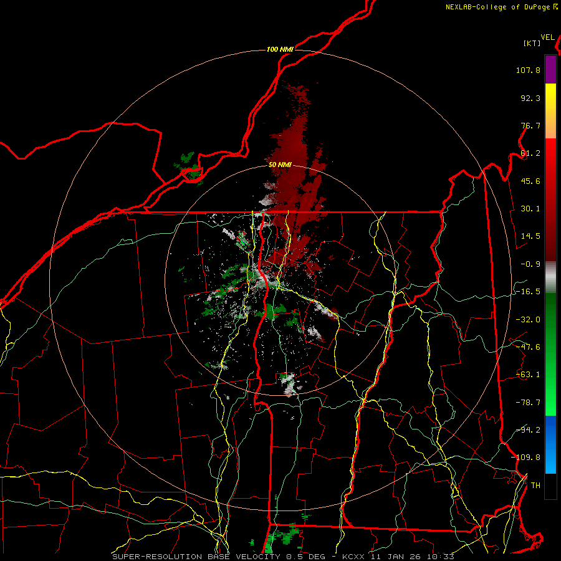Select the 45.6 legend value
The width and height of the screenshot is (561, 561).
click(x=530, y=181)
